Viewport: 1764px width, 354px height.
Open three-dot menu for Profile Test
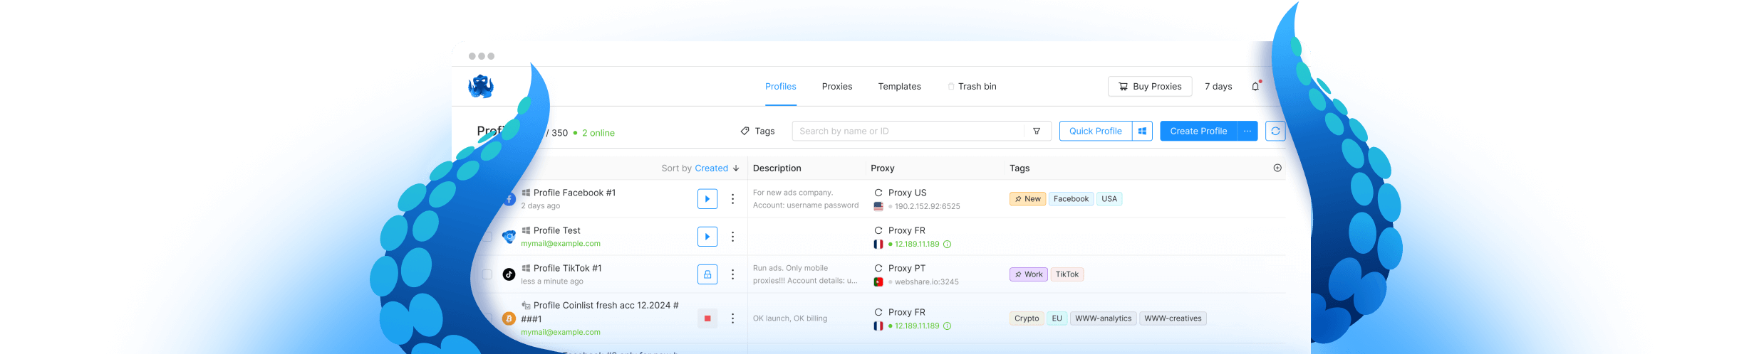click(732, 237)
